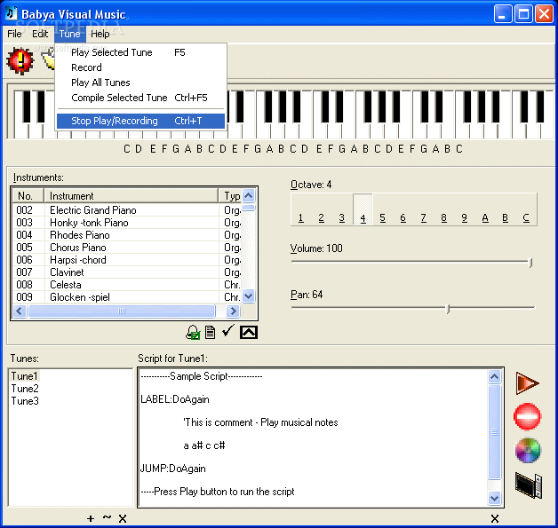
Task: Click the Instrument column header
Action: 131,196
